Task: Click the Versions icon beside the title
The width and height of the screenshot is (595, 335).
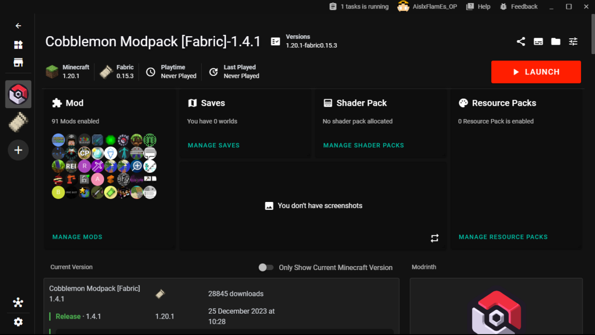Action: 276,42
